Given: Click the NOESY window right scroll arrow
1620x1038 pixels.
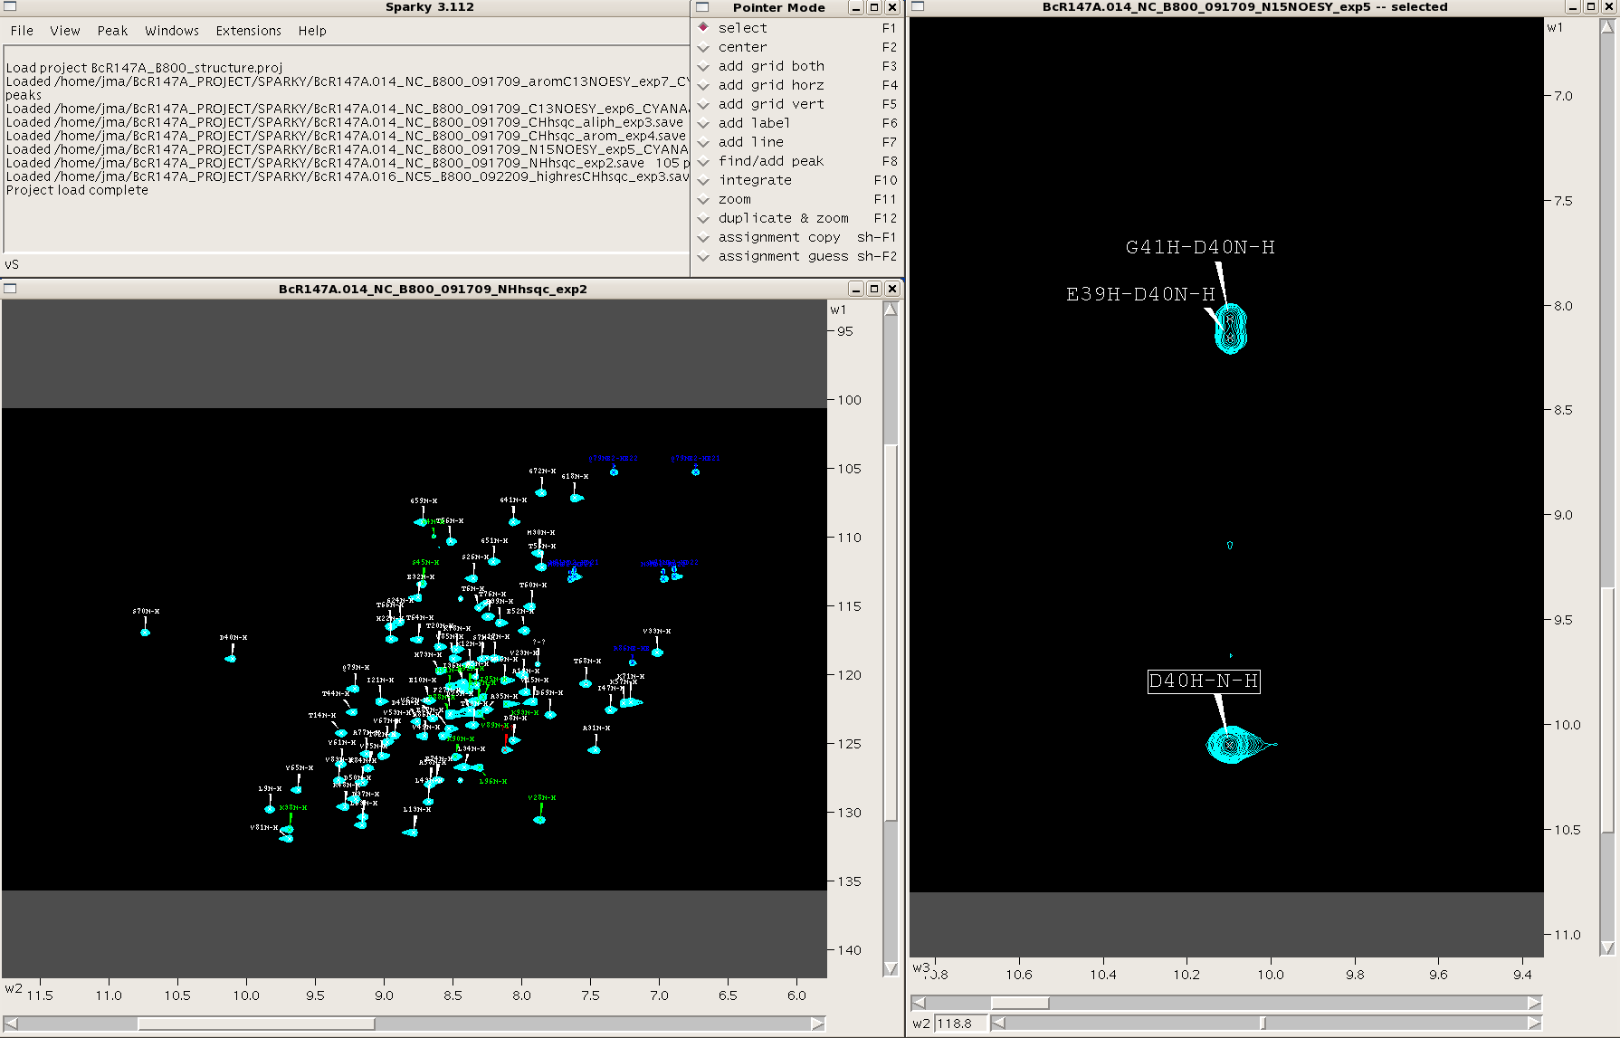Looking at the screenshot, I should pos(1534,1003).
